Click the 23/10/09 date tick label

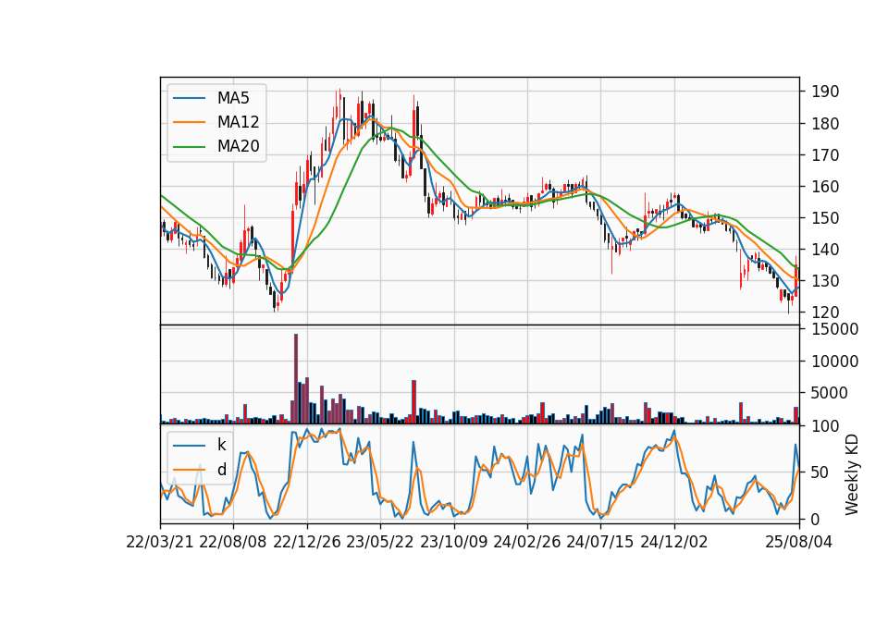point(453,542)
